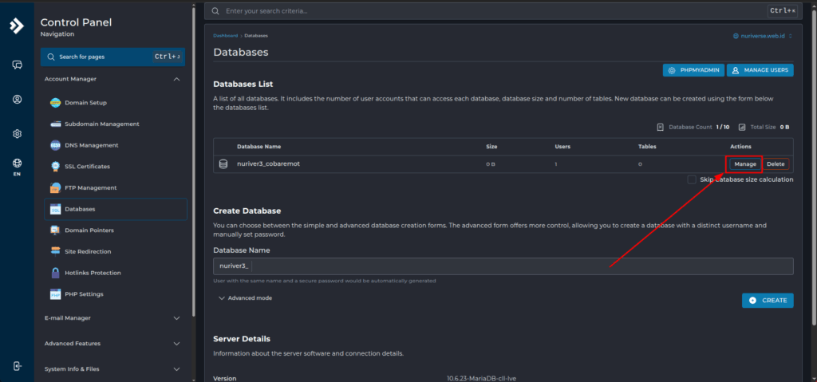Open the support chat icon in sidebar
The image size is (817, 382).
coord(17,65)
